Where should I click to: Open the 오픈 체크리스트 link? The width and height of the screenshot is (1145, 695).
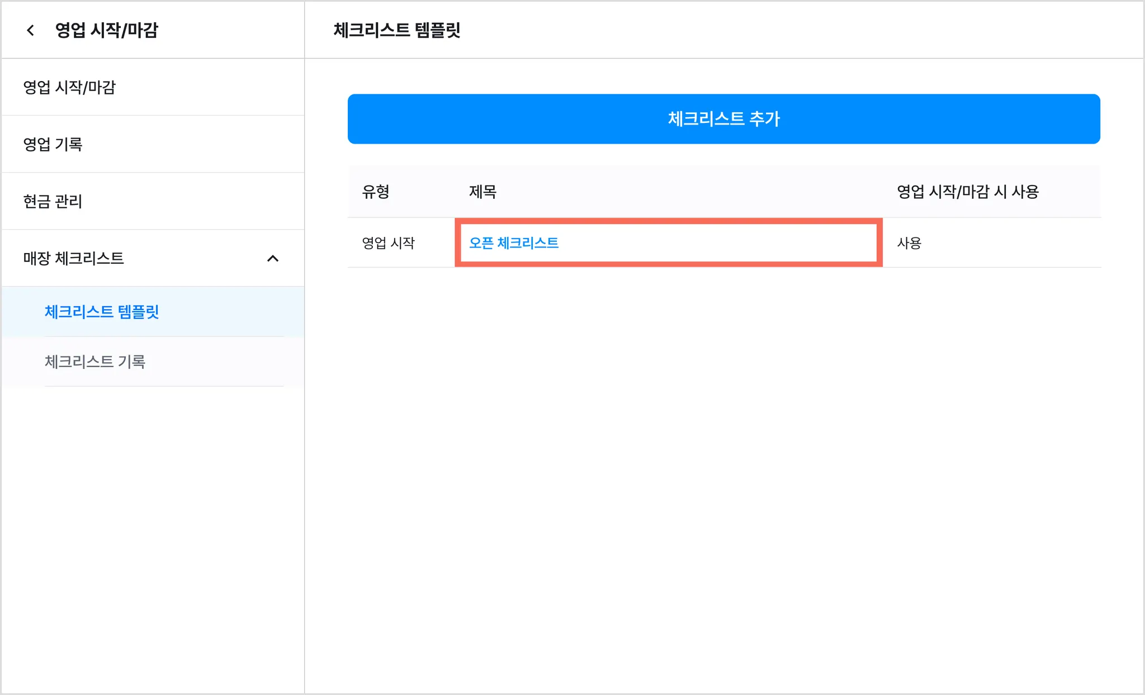(x=513, y=243)
